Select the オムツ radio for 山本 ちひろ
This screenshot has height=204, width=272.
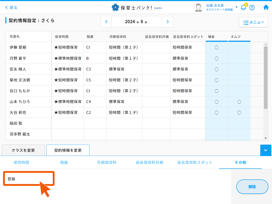(x=239, y=101)
